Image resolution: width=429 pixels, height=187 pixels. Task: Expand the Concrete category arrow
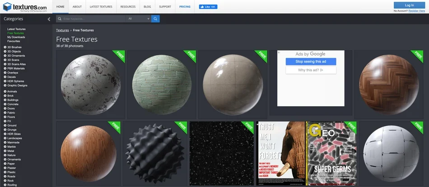coord(5,104)
